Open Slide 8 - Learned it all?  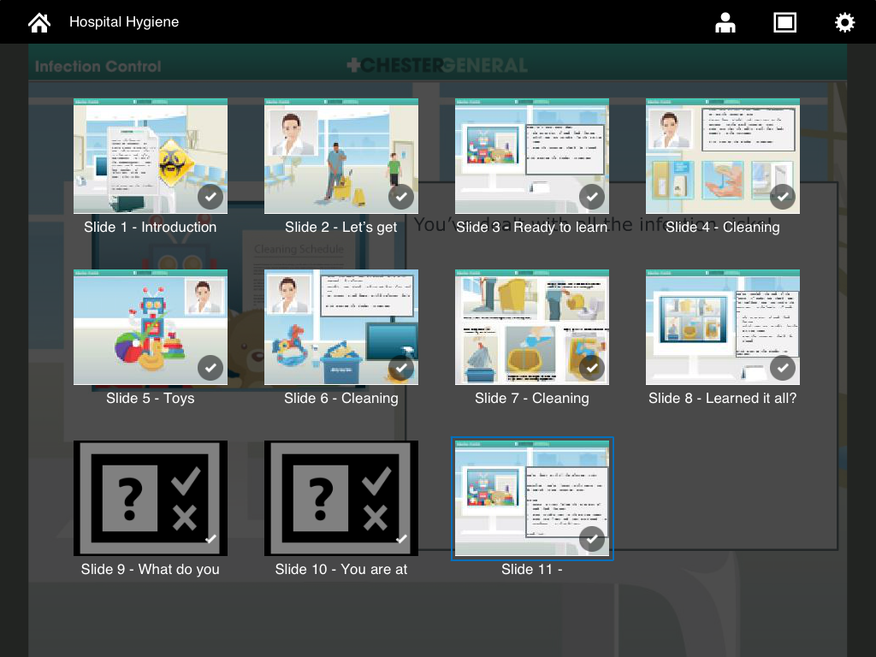722,327
